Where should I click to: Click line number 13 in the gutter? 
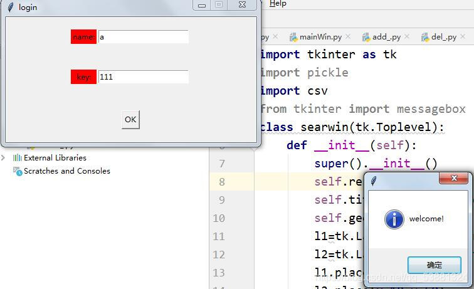point(219,273)
